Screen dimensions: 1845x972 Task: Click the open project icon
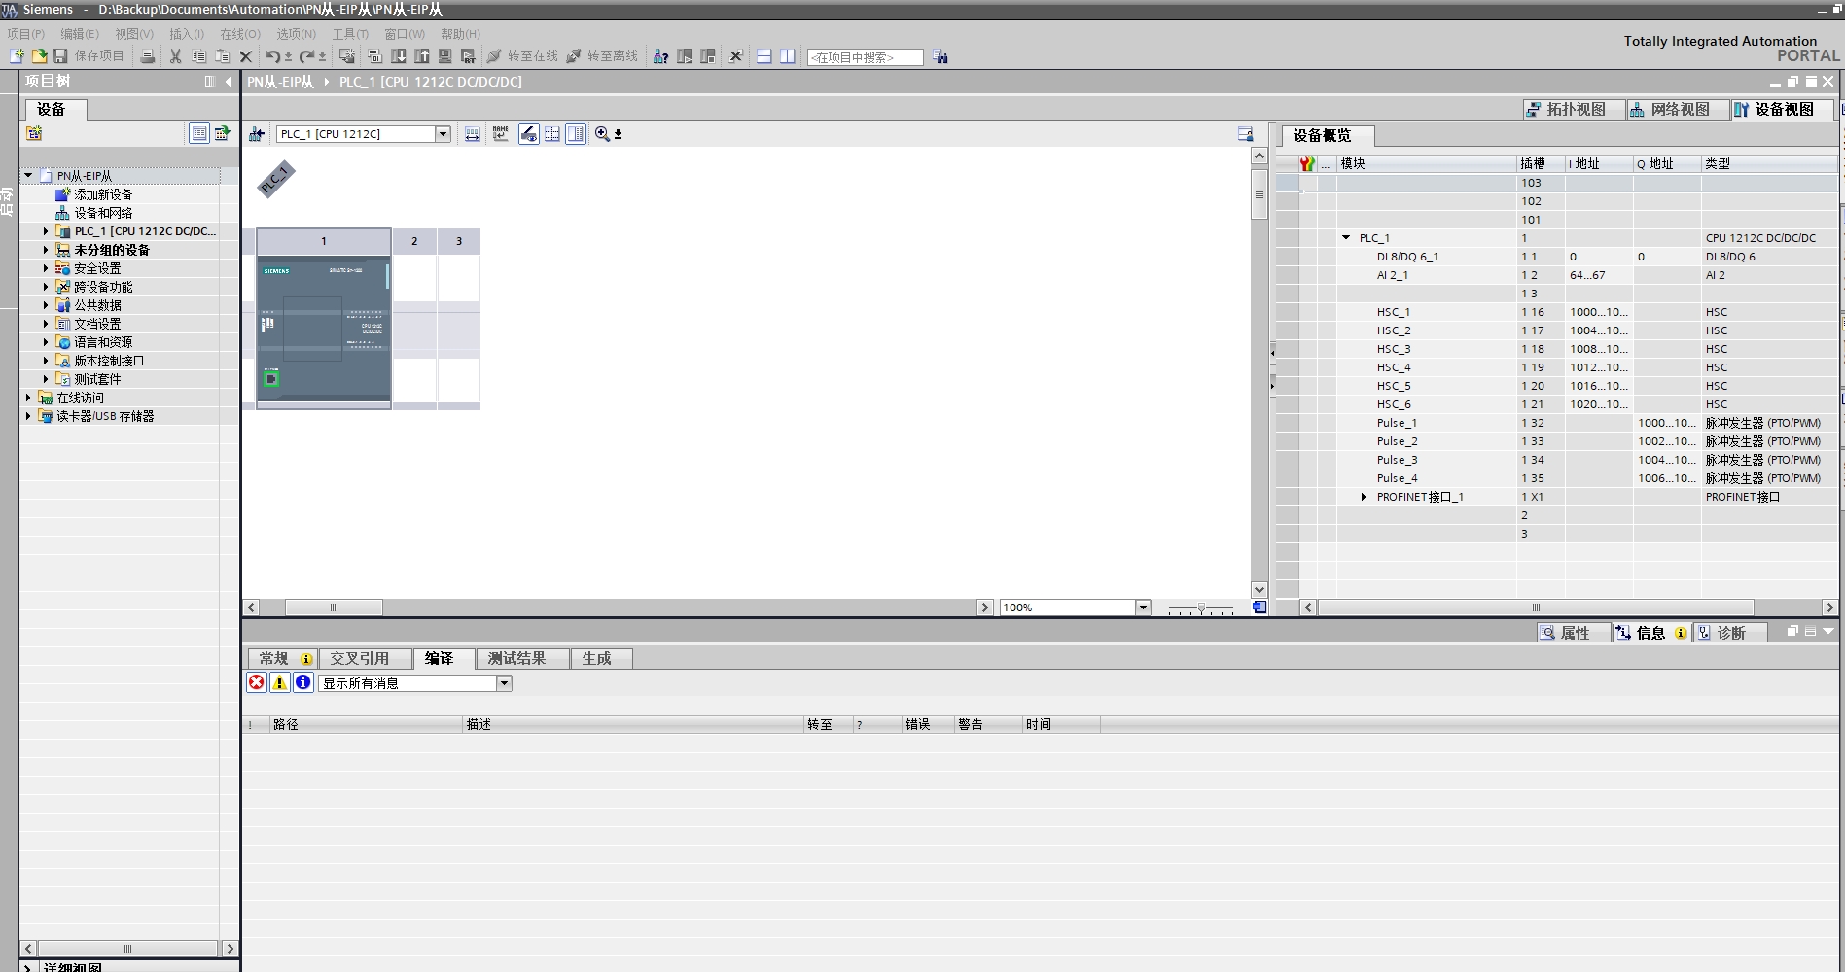(x=39, y=56)
